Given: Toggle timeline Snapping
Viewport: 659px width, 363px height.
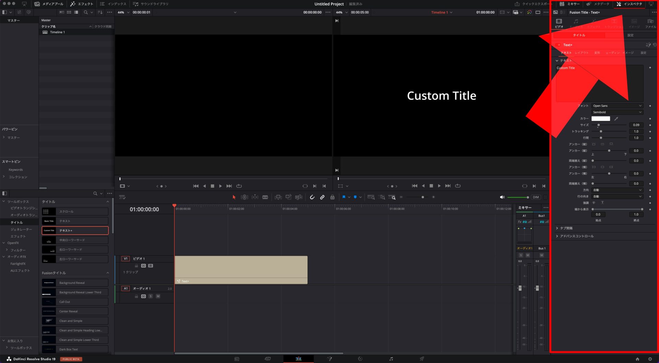Looking at the screenshot, I should [x=312, y=197].
